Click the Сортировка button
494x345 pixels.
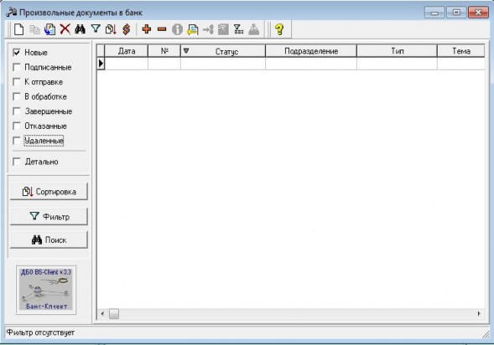tap(49, 192)
